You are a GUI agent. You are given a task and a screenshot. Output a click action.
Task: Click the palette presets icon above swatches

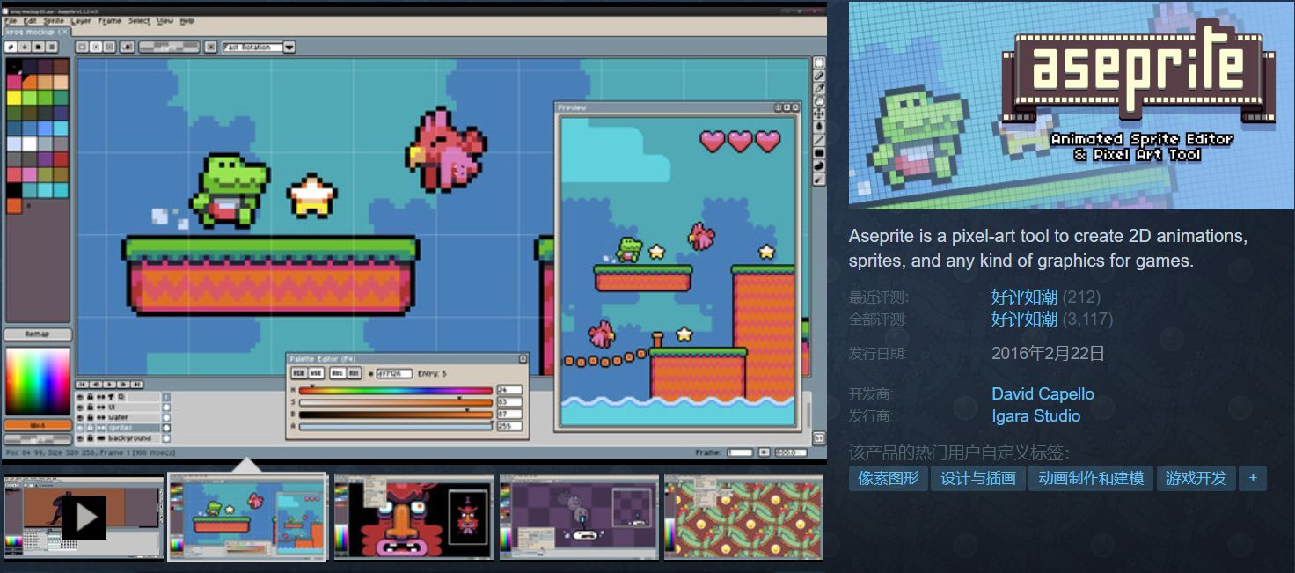[x=38, y=47]
